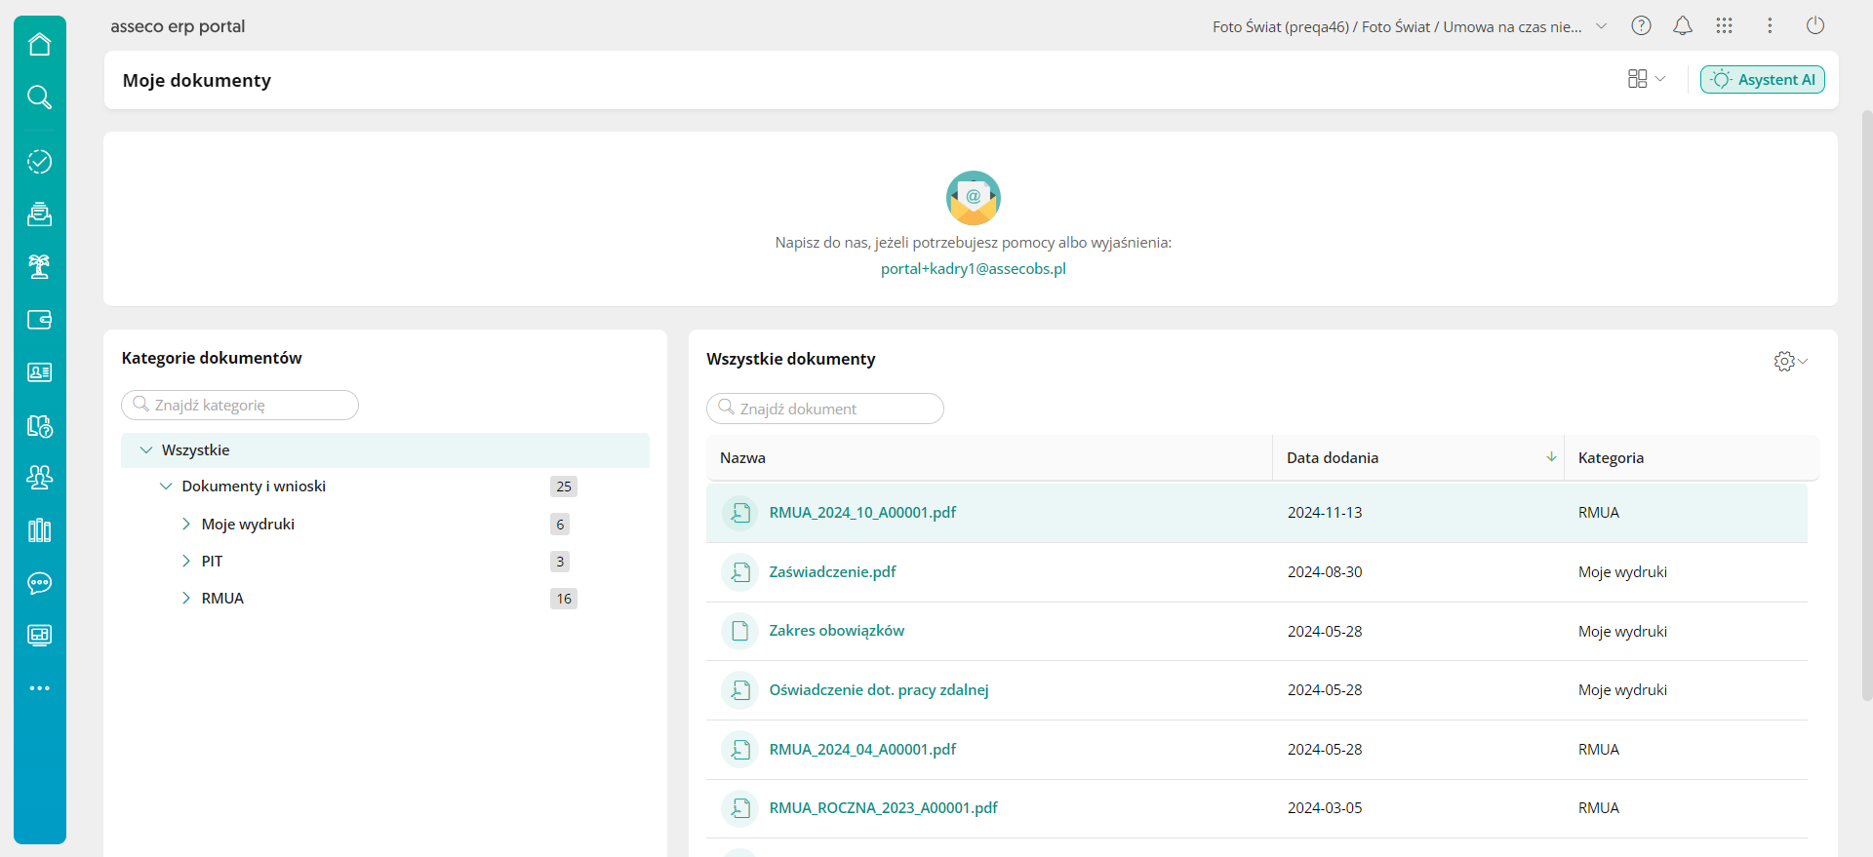Screen dimensions: 1873x857
Task: Open the apps grid icon in header
Action: click(x=1725, y=26)
